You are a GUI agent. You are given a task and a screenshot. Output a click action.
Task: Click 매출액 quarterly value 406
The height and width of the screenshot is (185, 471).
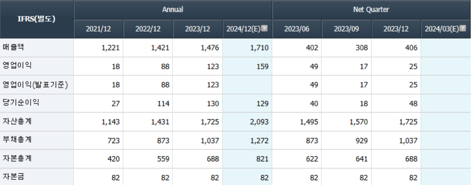coord(412,48)
